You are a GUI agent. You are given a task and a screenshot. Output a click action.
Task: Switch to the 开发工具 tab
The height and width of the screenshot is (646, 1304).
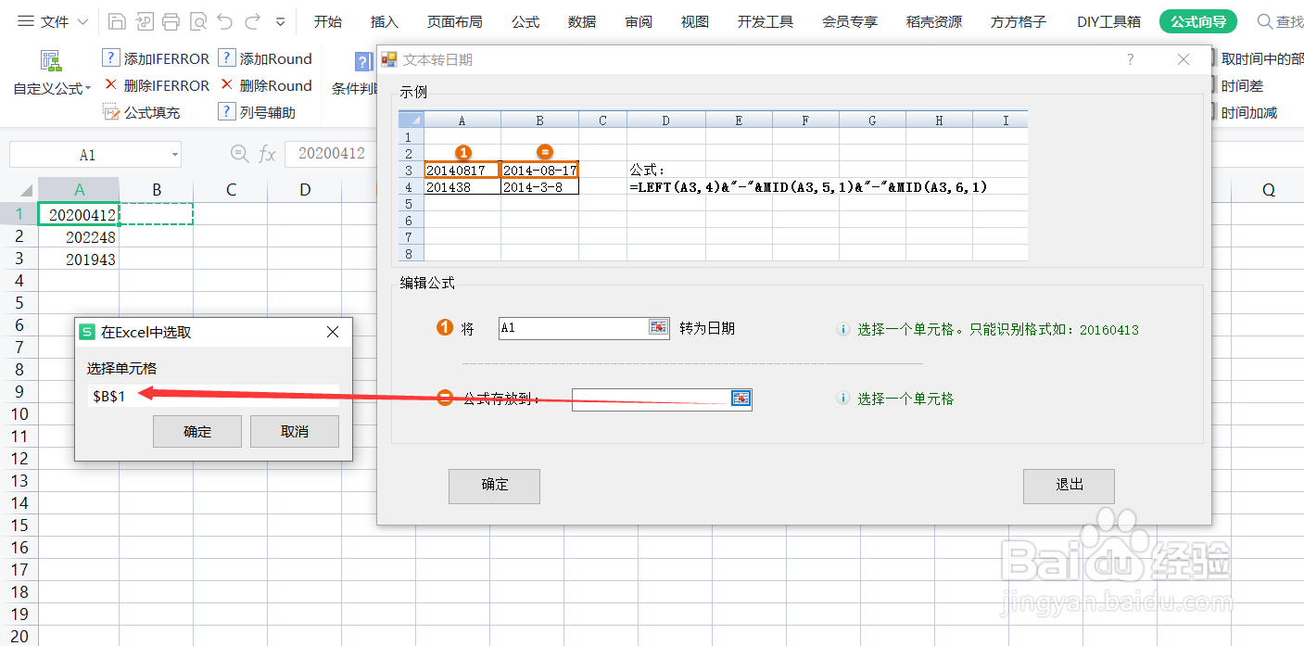766,21
